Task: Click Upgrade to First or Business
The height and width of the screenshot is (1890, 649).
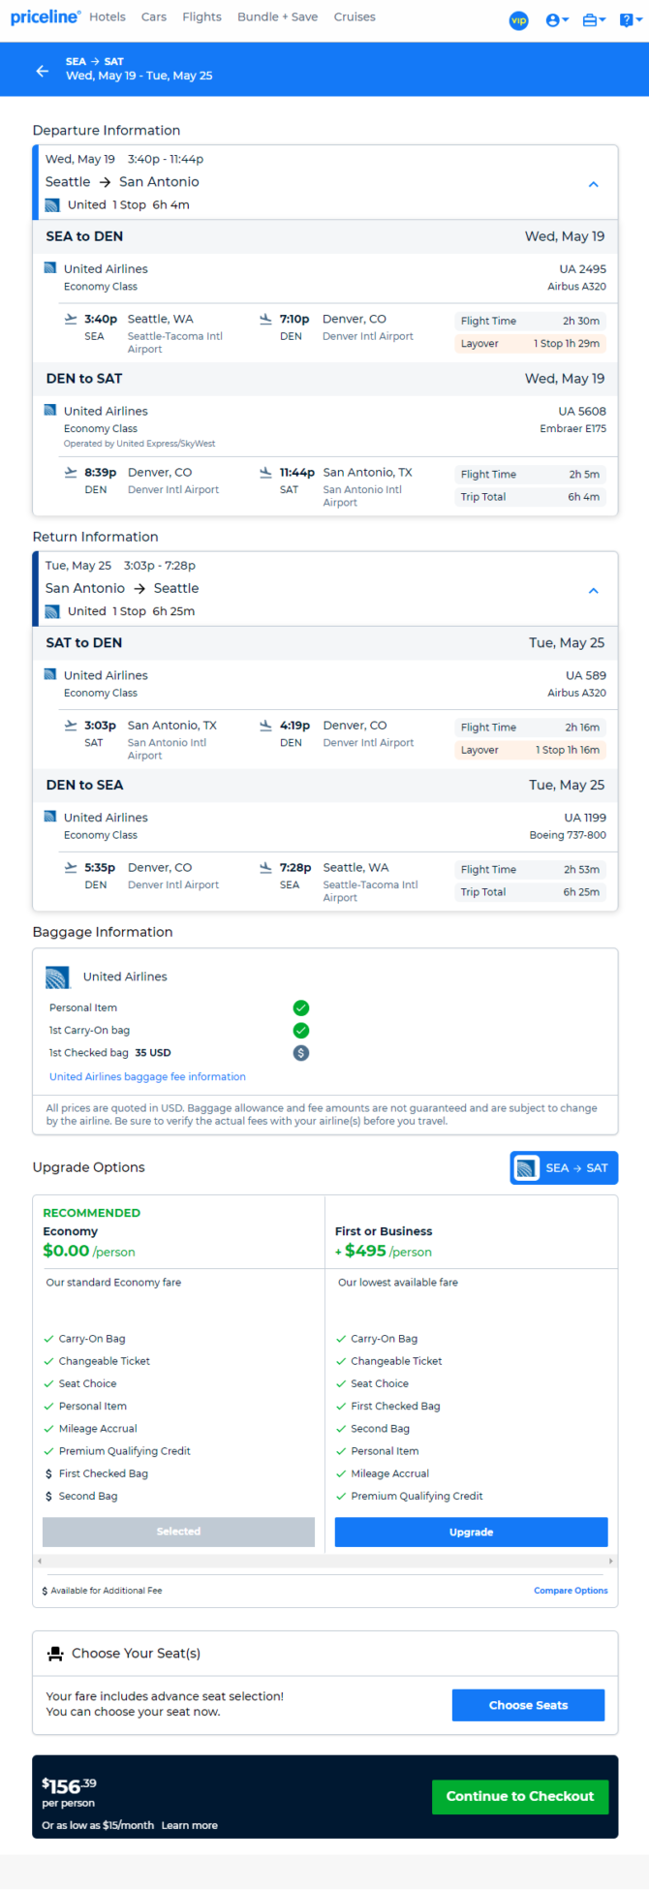Action: (471, 1533)
